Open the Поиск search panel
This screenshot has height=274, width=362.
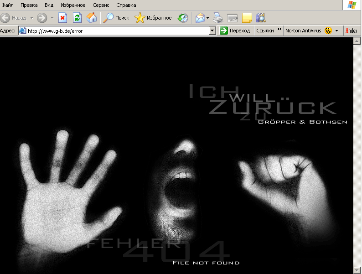[116, 18]
